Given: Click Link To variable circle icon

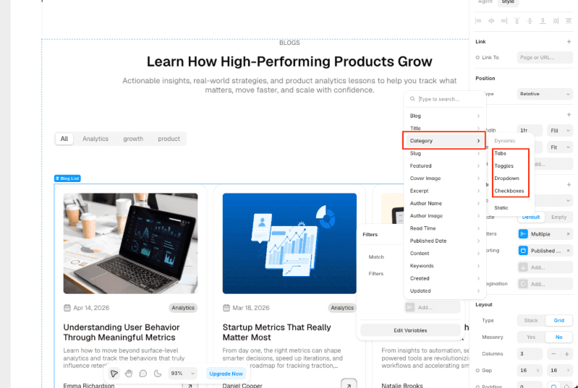Looking at the screenshot, I should [477, 57].
